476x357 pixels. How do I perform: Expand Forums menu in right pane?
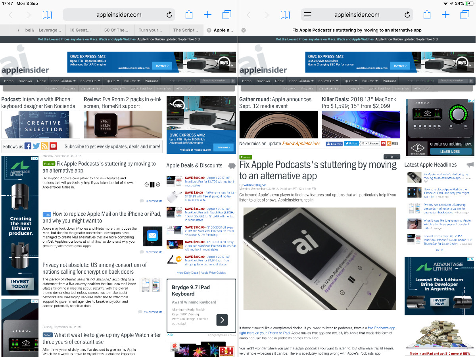click(x=370, y=81)
